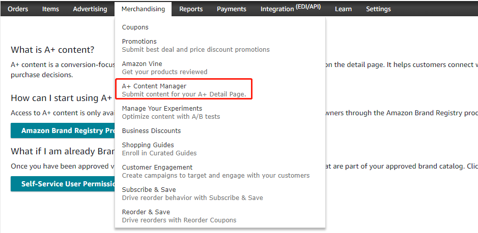The image size is (478, 233).
Task: Open Shopping Guides option
Action: pos(148,145)
